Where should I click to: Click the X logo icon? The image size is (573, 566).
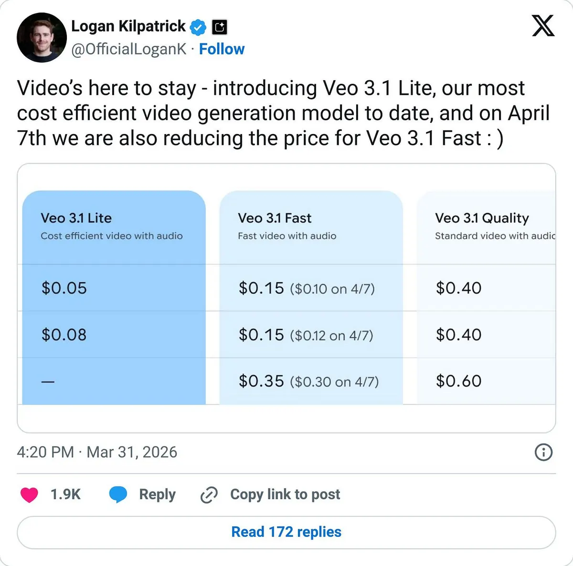coord(543,26)
